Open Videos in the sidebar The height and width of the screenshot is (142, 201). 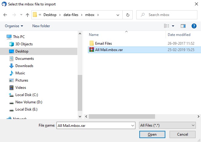tap(21, 88)
